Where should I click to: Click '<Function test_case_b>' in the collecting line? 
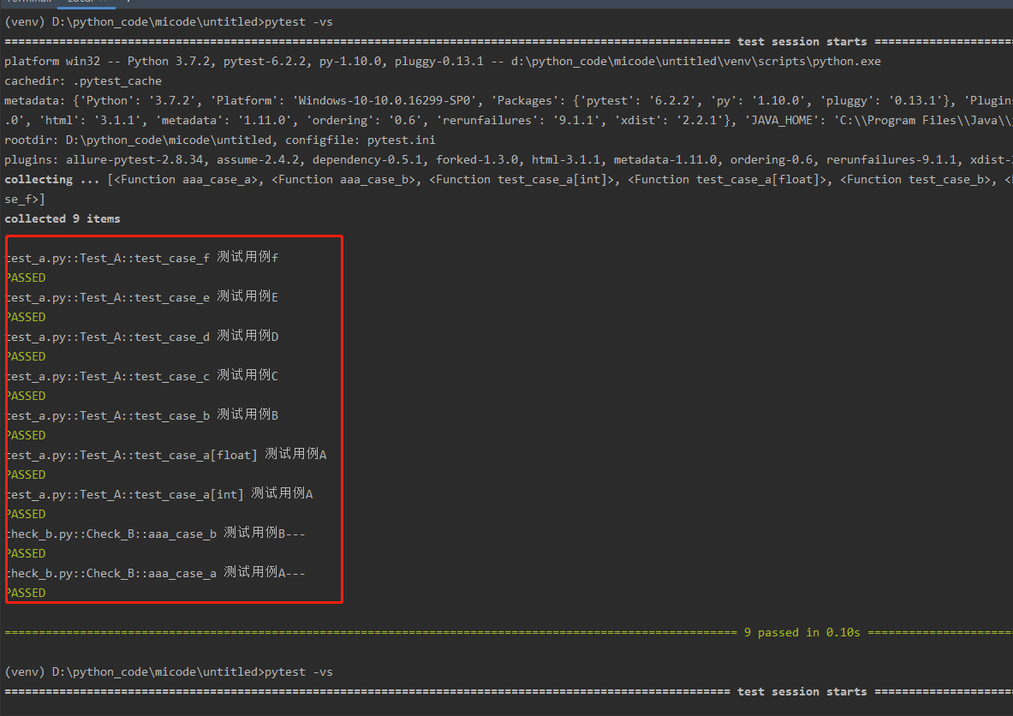[x=915, y=180]
